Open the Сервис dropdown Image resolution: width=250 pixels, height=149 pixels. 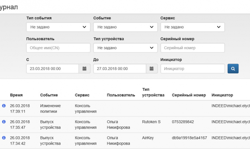coord(192,27)
